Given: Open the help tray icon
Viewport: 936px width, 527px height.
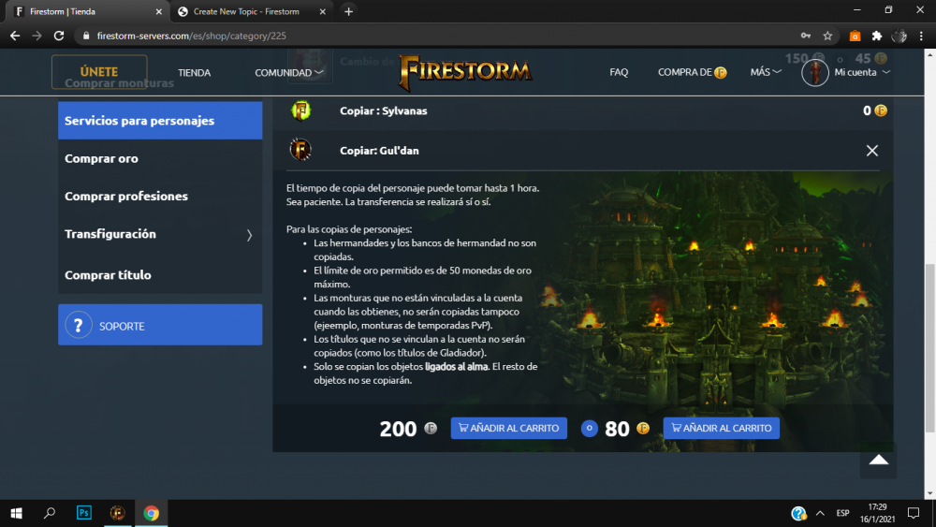Looking at the screenshot, I should (x=798, y=513).
